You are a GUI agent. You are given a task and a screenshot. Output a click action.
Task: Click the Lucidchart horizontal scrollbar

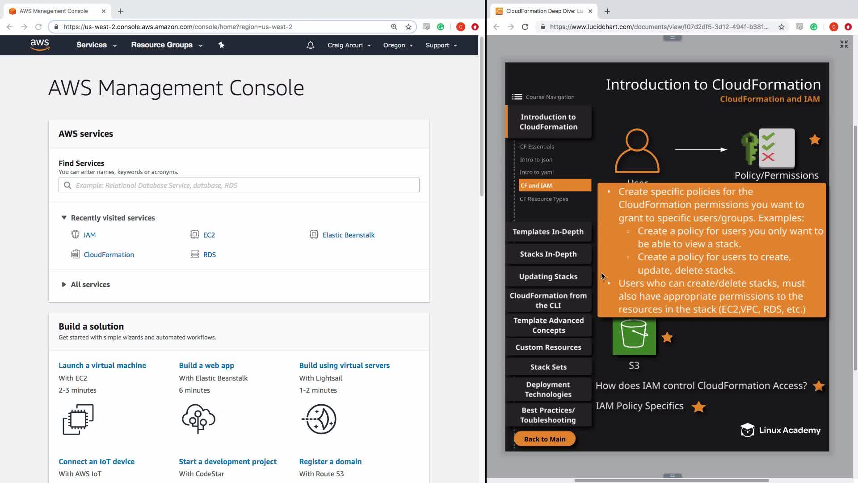[671, 480]
